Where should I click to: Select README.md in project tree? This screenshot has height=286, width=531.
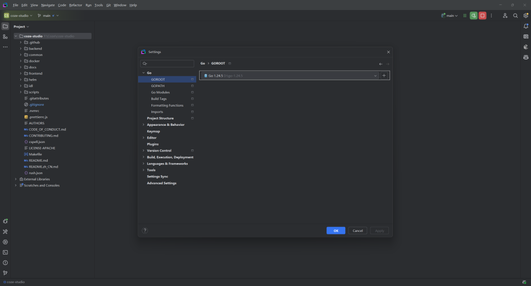[x=38, y=160]
